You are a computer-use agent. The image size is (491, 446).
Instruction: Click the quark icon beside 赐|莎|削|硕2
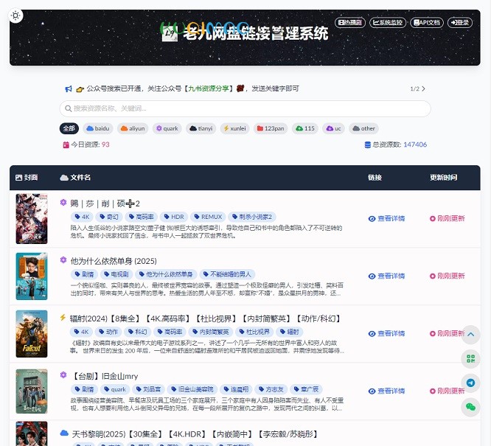(63, 202)
